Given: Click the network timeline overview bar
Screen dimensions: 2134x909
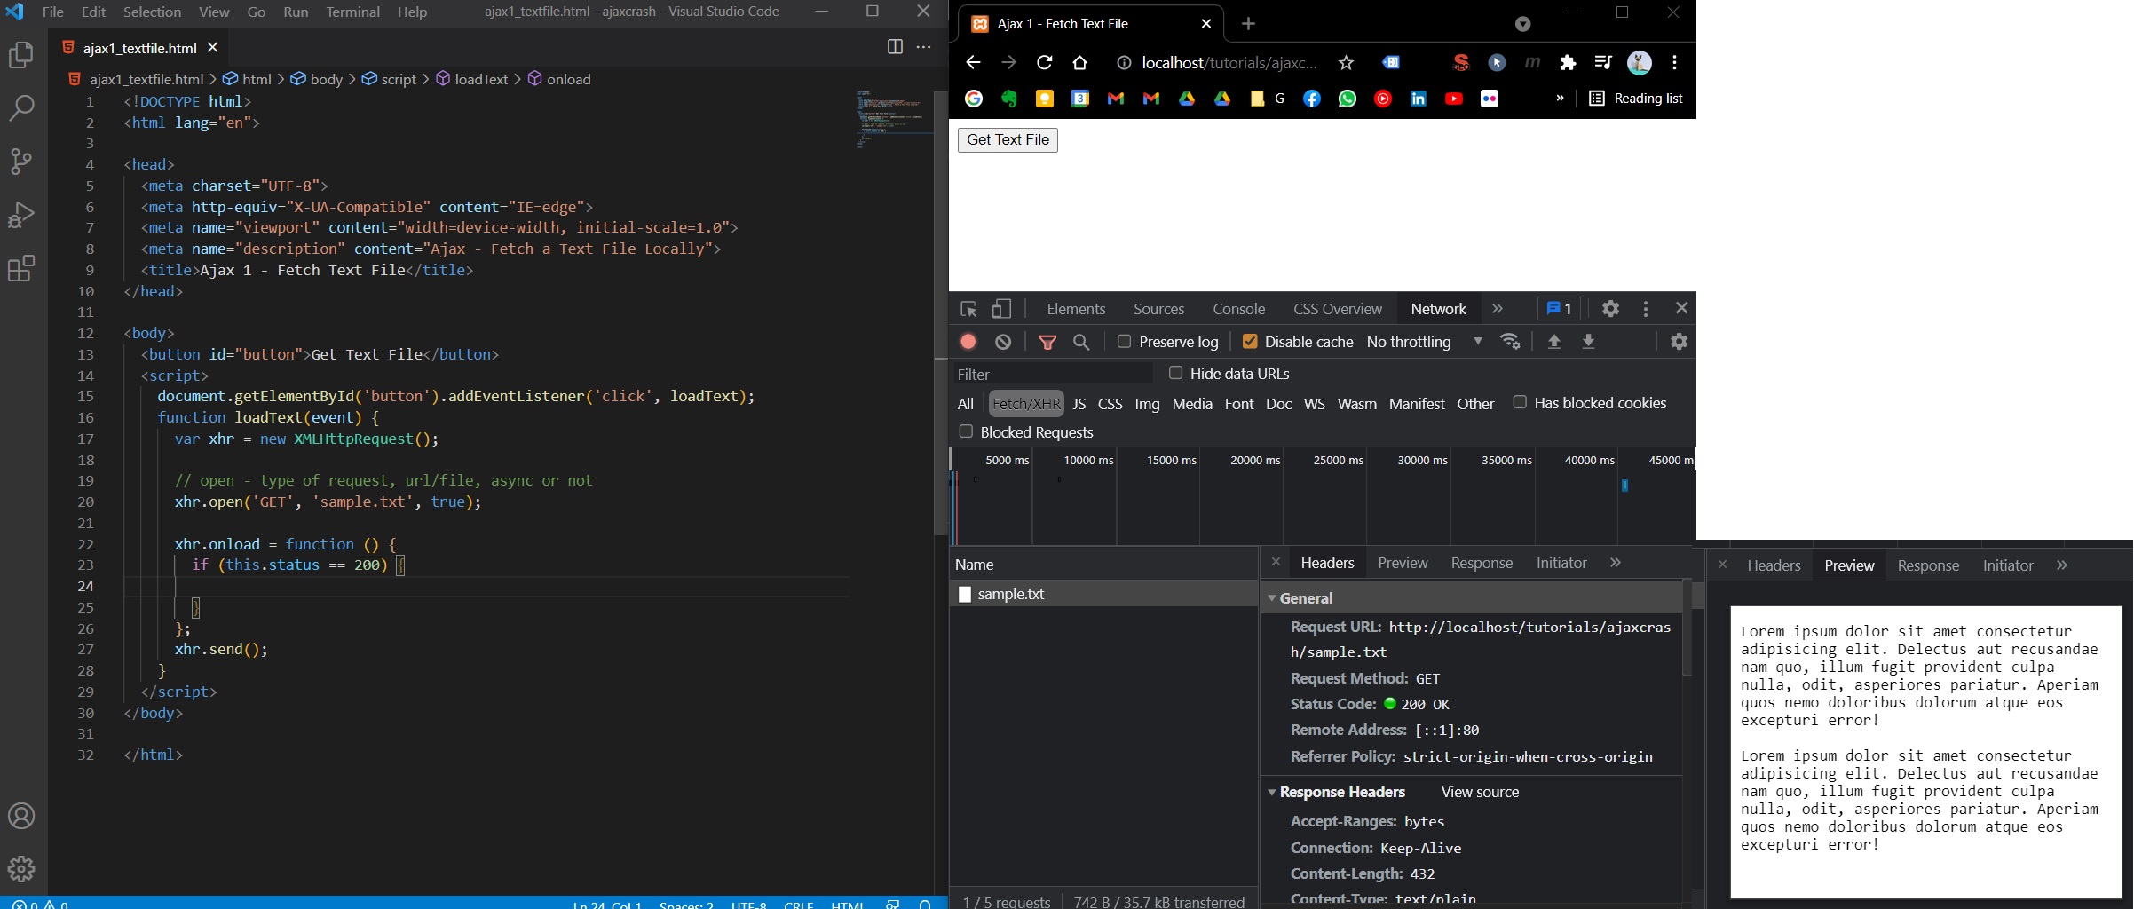Looking at the screenshot, I should [1323, 497].
